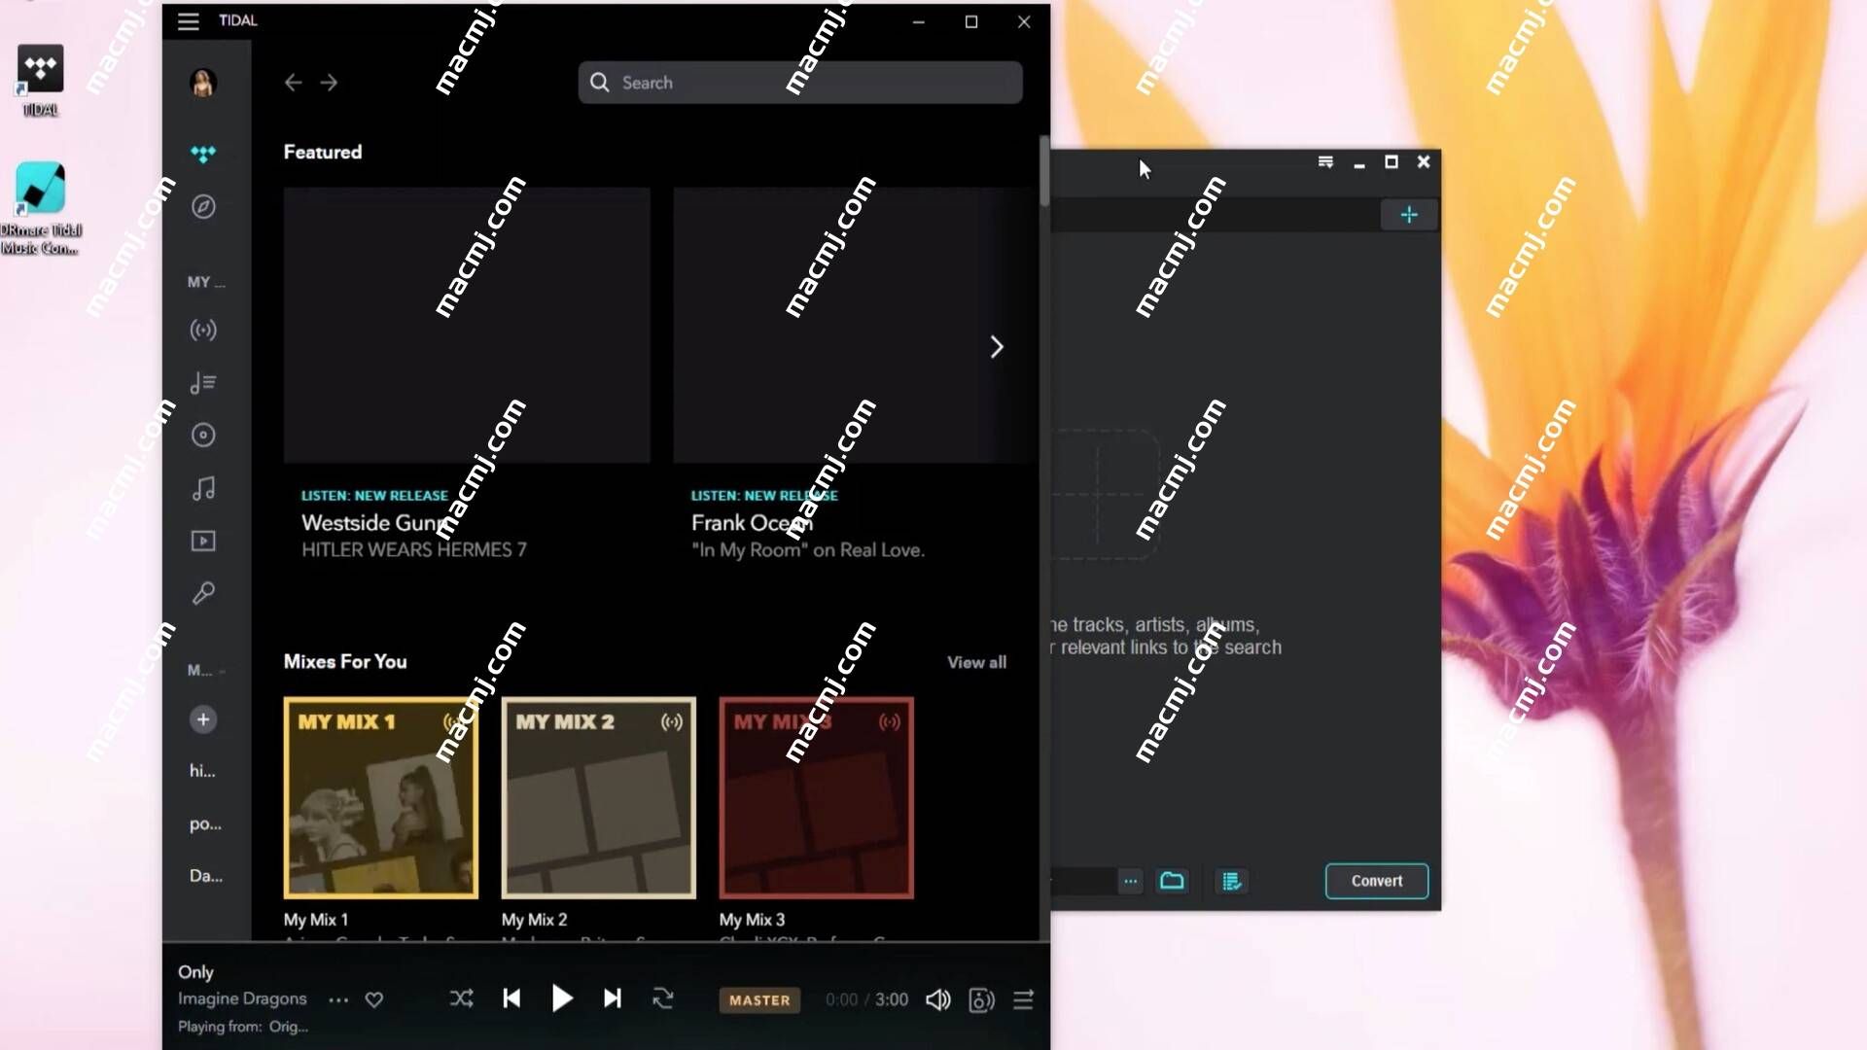Image resolution: width=1867 pixels, height=1050 pixels.
Task: Click the three-dots browse button in DRmare
Action: click(1130, 882)
